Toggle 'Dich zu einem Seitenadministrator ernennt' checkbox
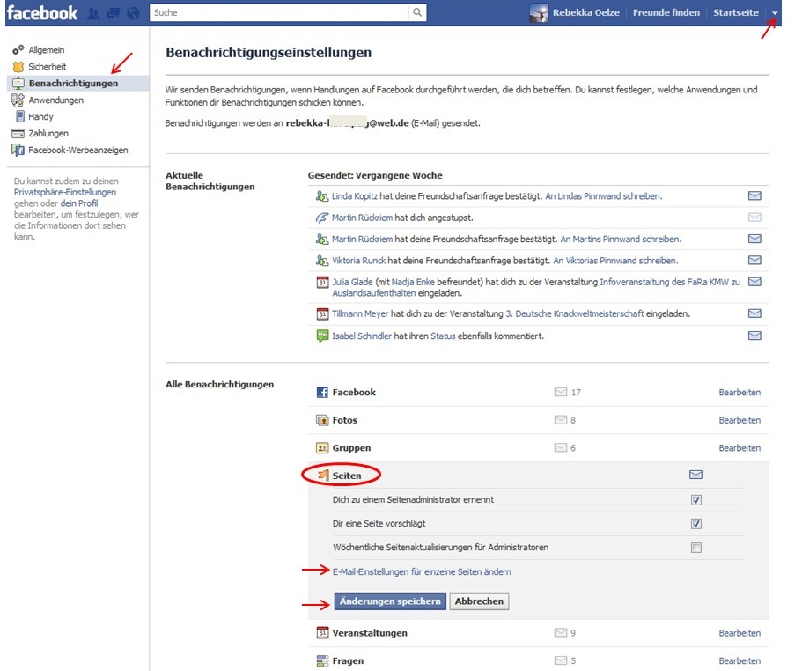 (x=696, y=500)
